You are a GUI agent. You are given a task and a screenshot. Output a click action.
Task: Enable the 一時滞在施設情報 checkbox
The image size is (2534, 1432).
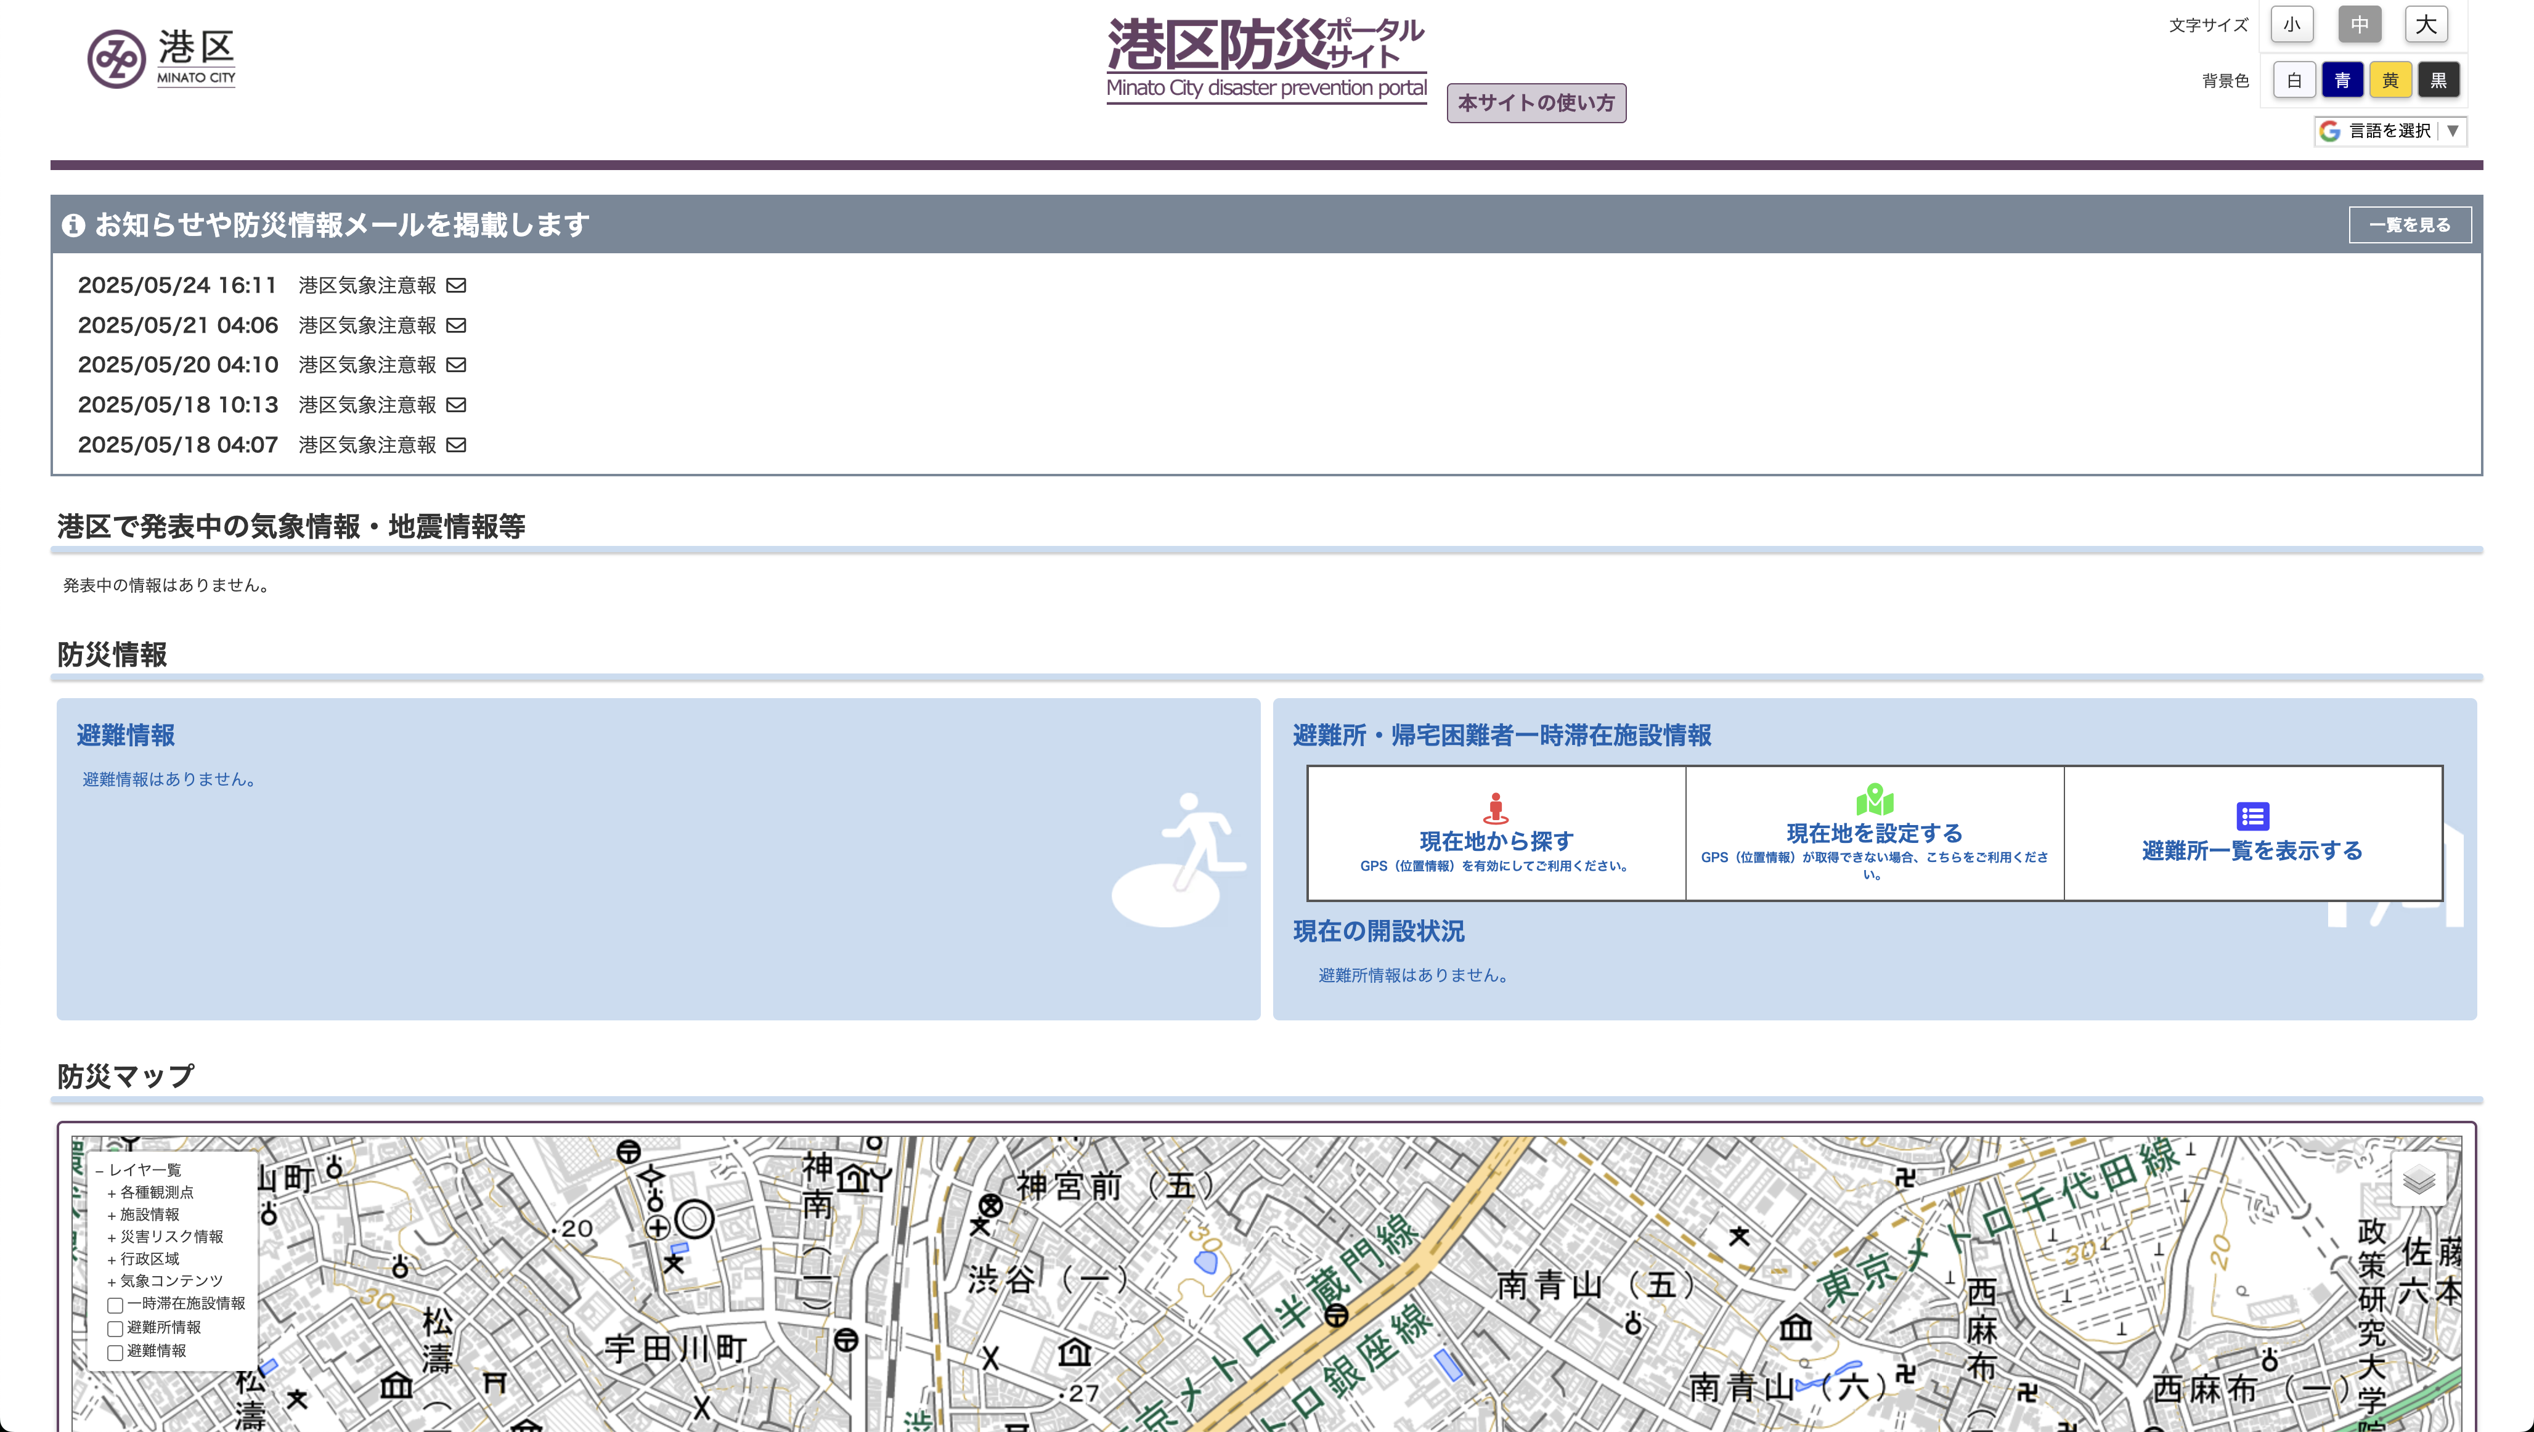coord(115,1305)
